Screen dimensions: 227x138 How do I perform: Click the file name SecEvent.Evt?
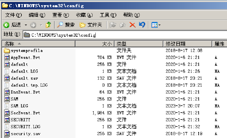click(25, 113)
